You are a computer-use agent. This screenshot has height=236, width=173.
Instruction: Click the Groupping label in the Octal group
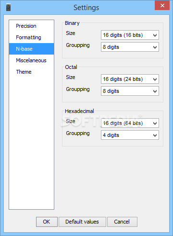click(78, 90)
